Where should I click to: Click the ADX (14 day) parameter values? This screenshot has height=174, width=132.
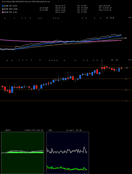pyautogui.click(x=74, y=130)
